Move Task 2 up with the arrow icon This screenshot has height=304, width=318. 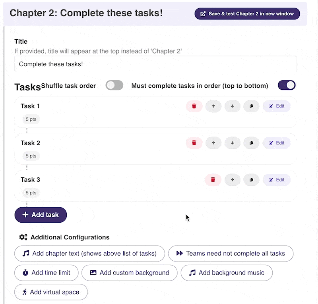coord(213,143)
